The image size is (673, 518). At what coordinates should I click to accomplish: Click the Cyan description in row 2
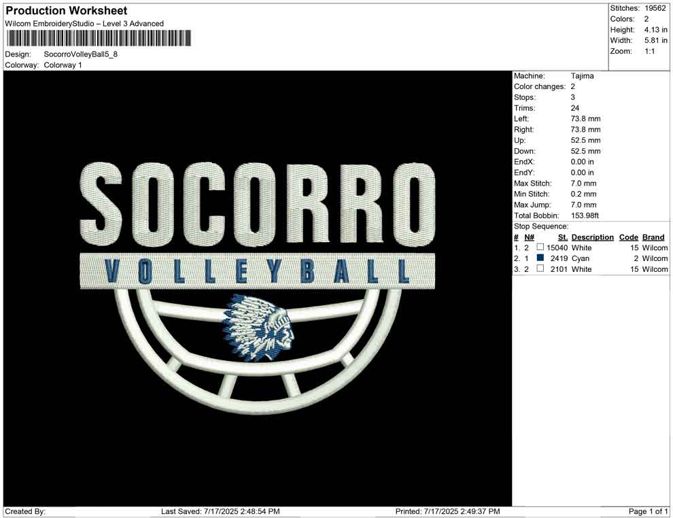(581, 258)
